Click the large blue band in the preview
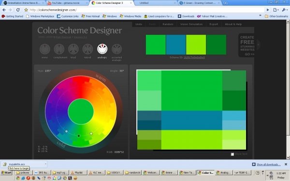 pyautogui.click(x=192, y=120)
